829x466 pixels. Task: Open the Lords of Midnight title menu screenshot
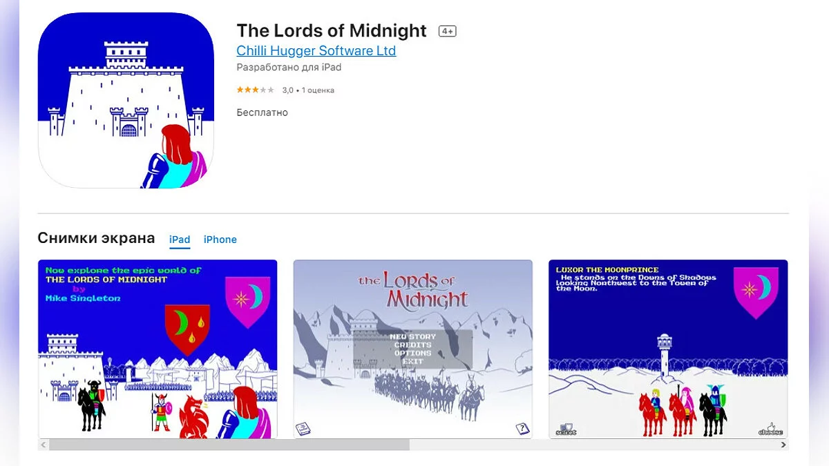click(413, 349)
